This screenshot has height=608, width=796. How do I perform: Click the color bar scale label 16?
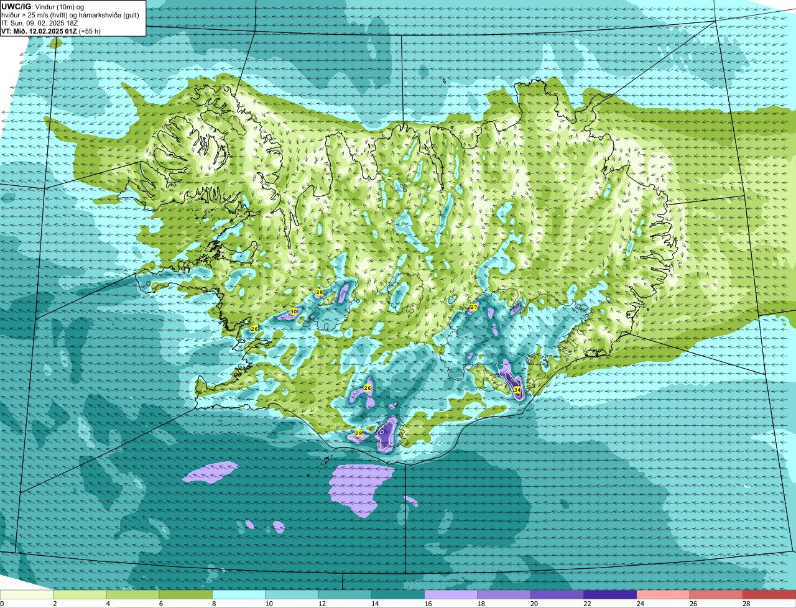point(428,604)
